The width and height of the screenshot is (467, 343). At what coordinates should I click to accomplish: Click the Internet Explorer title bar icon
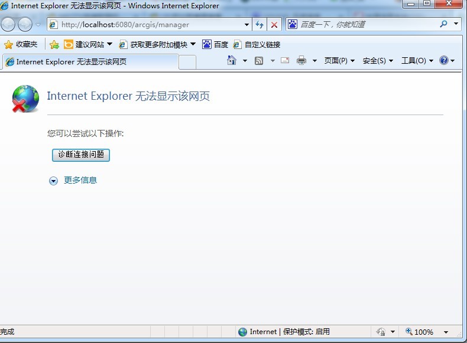coord(5,6)
